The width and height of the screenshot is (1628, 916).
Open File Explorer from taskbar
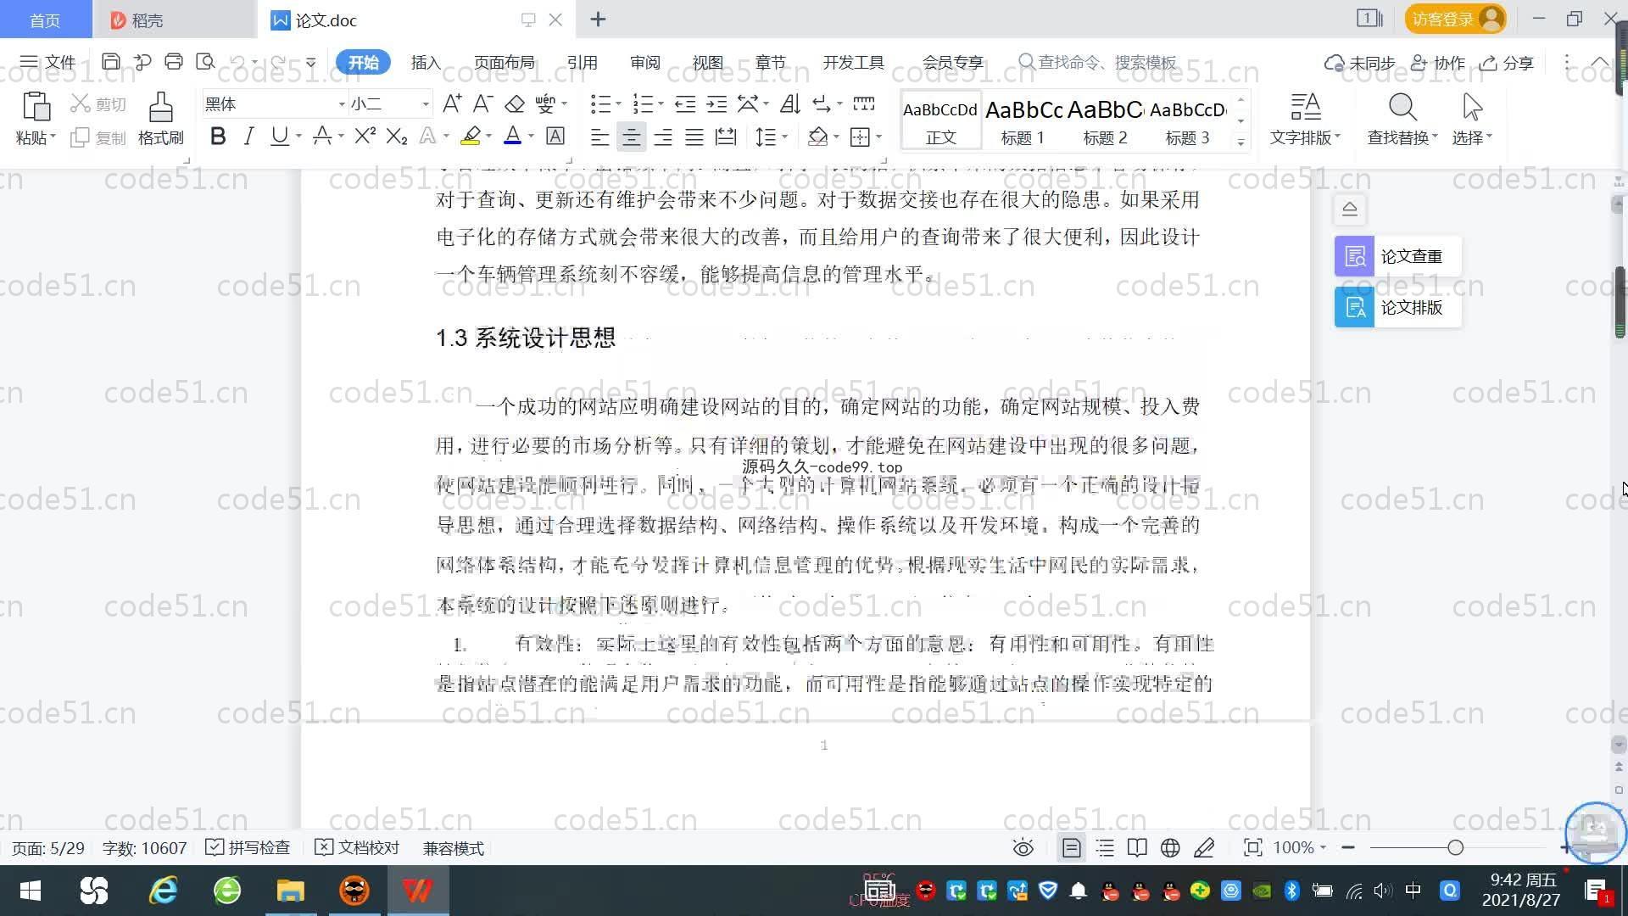pyautogui.click(x=290, y=891)
